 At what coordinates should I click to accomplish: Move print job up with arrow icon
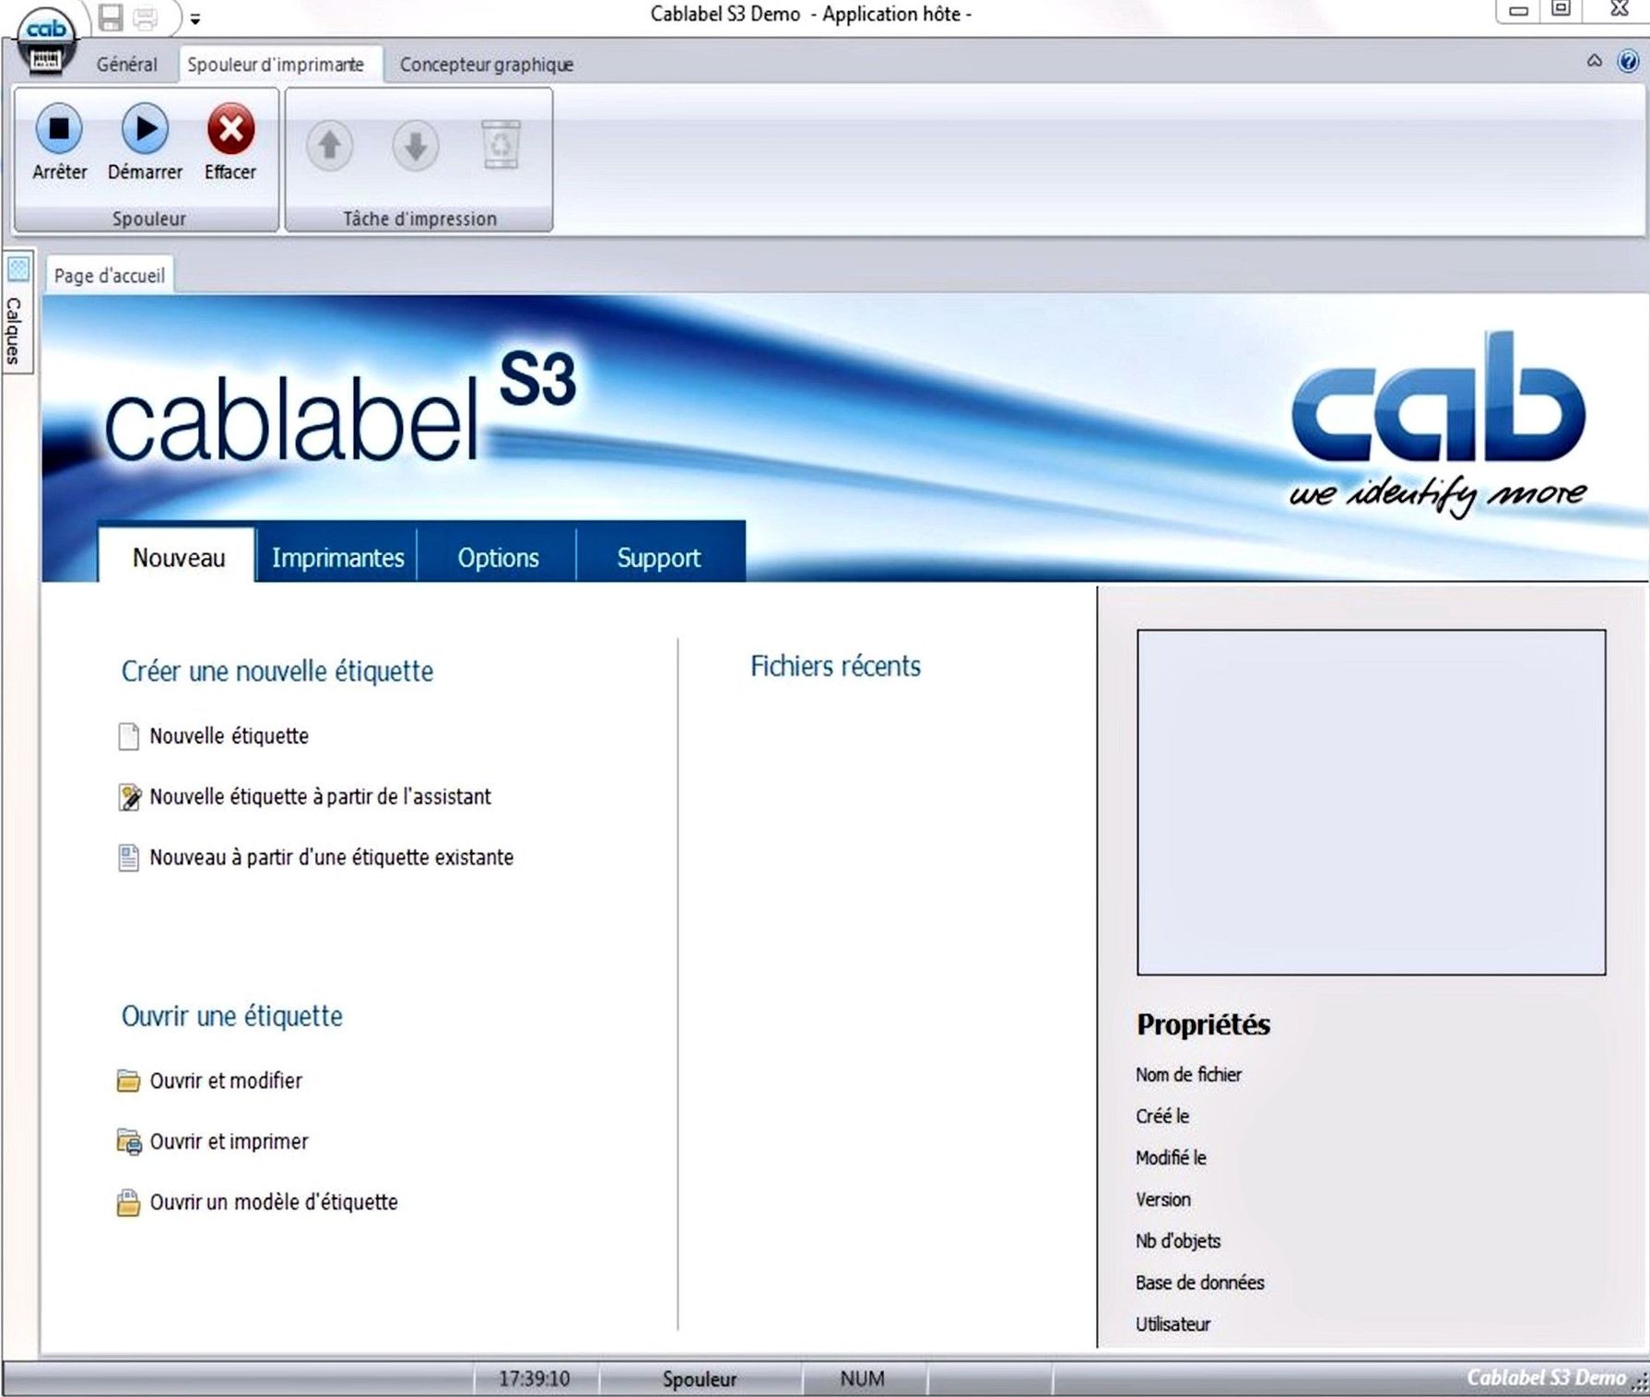pos(329,146)
